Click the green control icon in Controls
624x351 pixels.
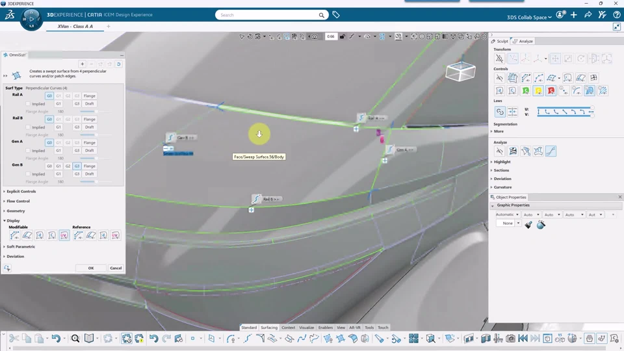pos(525,91)
